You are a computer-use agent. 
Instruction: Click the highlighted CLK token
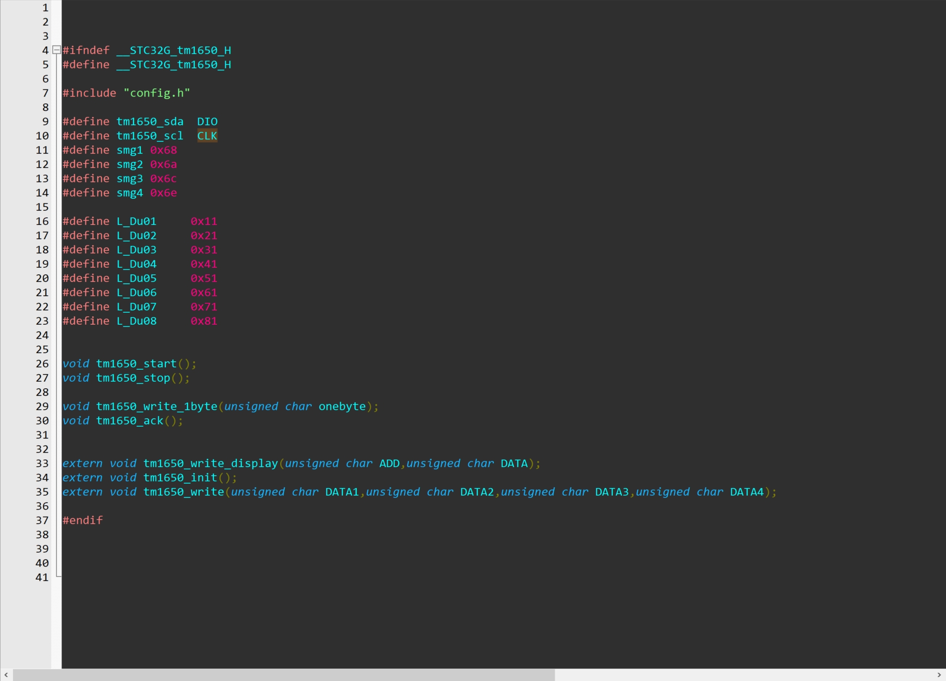pyautogui.click(x=207, y=136)
